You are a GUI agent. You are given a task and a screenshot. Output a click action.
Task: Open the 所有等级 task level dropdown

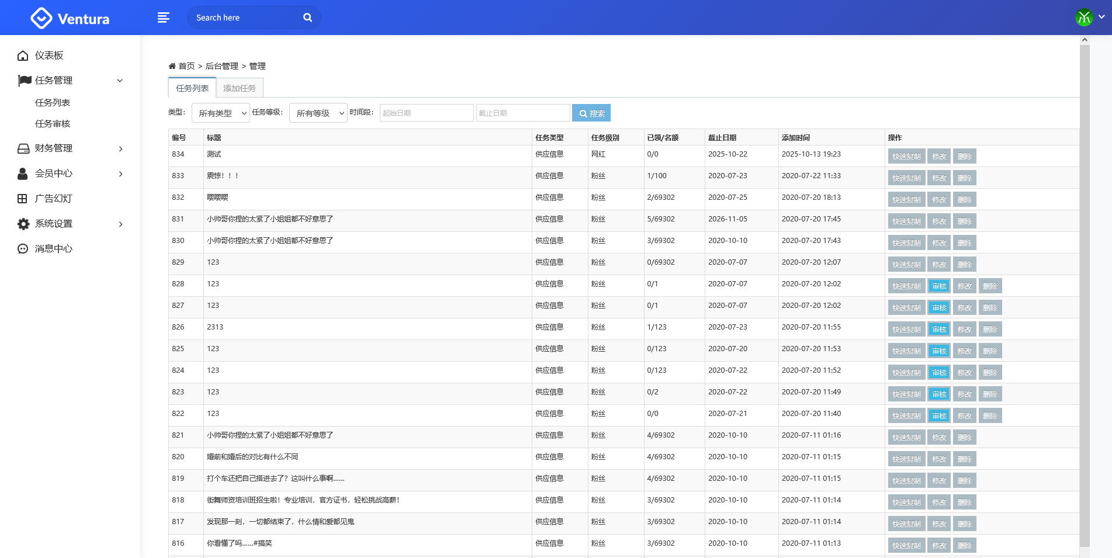tap(318, 113)
